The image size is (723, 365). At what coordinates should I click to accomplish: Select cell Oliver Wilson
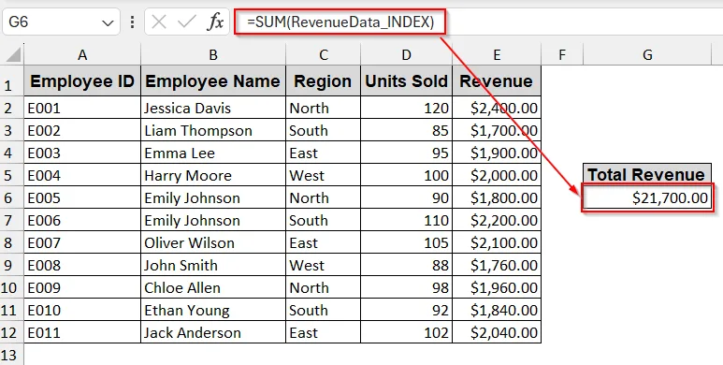pos(213,242)
